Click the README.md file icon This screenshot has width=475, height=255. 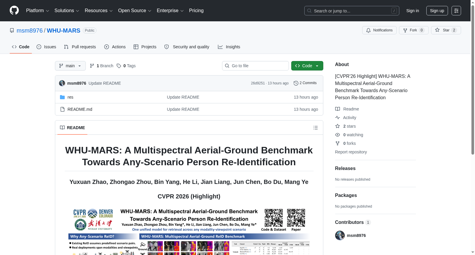[62, 109]
